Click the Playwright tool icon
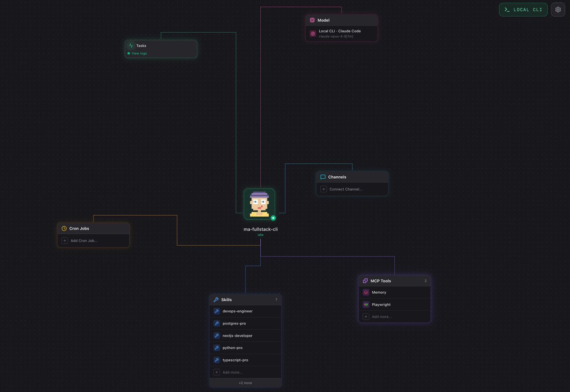This screenshot has width=570, height=392. click(x=366, y=305)
